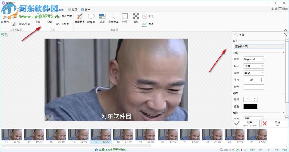The width and height of the screenshot is (289, 152).
Task: Open the 样式 style dropdown showing 正常
Action: pyautogui.click(x=254, y=66)
